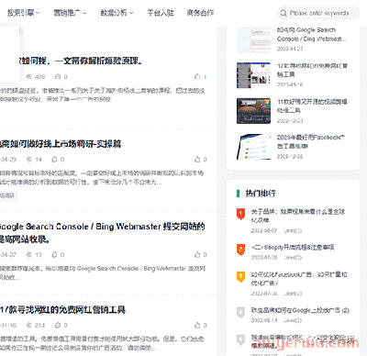Open '17款寻找网红的免费网红营销工具' main article
The height and width of the screenshot is (356, 367).
pyautogui.click(x=62, y=310)
